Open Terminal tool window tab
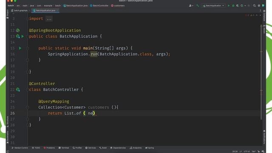The width and height of the screenshot is (272, 153). [x=64, y=148]
